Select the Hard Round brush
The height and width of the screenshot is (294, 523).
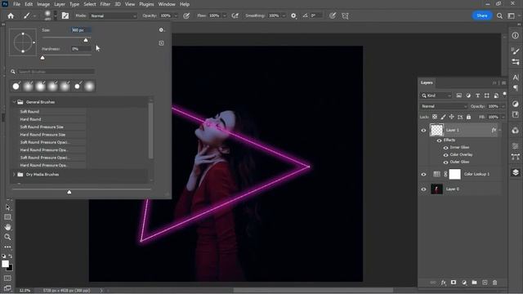click(x=30, y=119)
